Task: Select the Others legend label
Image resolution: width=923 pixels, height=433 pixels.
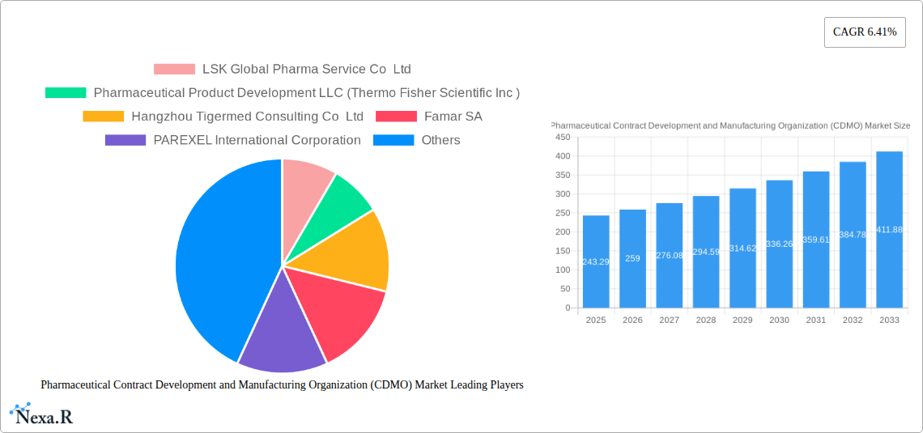Action: coord(441,140)
